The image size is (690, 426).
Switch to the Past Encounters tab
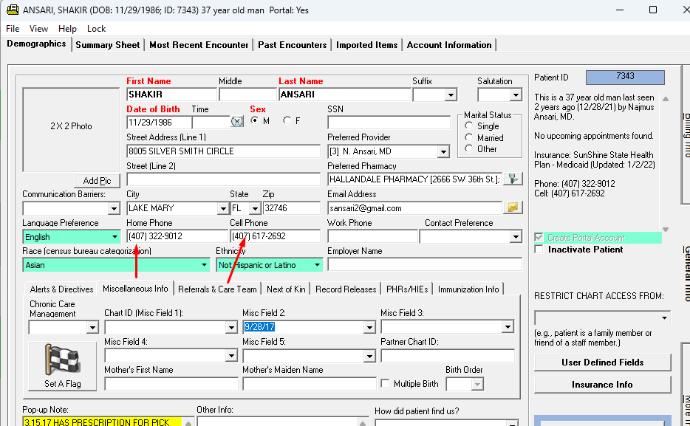[x=293, y=45]
